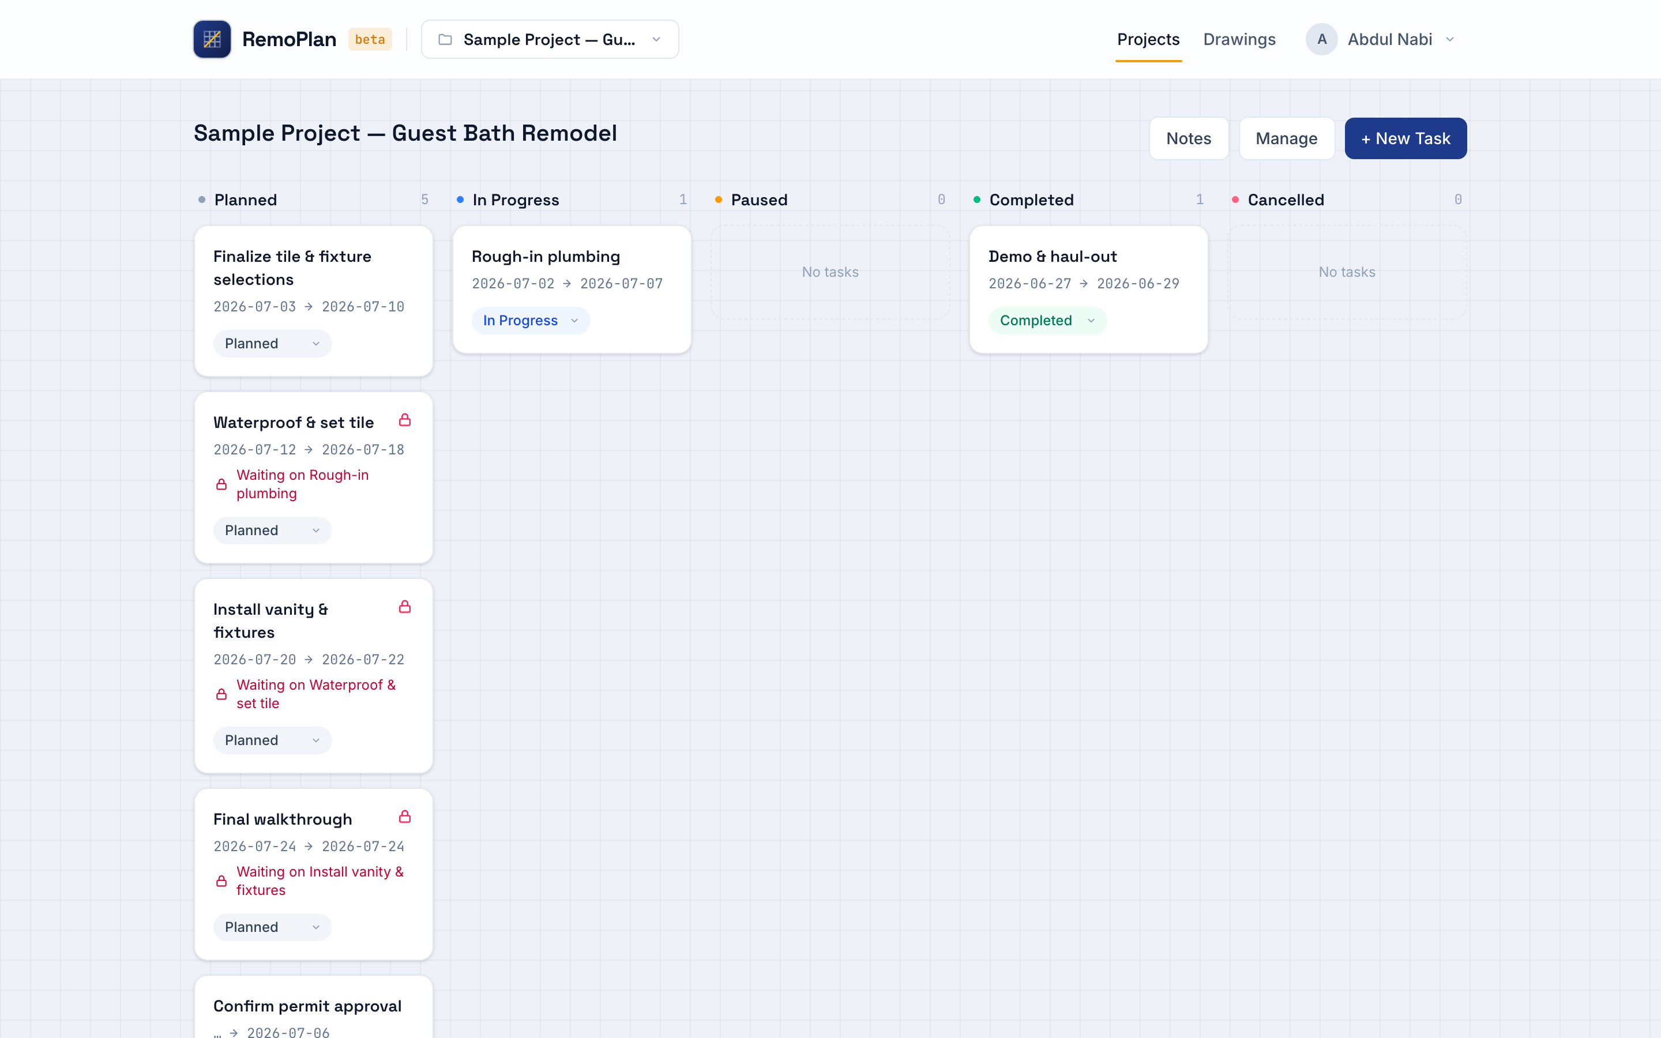Viewport: 1661px width, 1038px height.
Task: Open the Demo & haul-out task title
Action: tap(1052, 257)
